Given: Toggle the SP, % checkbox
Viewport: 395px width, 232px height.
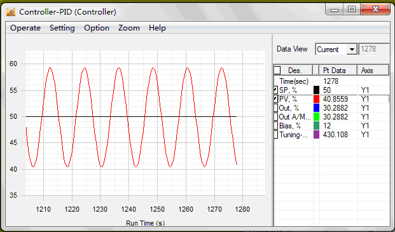Looking at the screenshot, I should coord(275,90).
